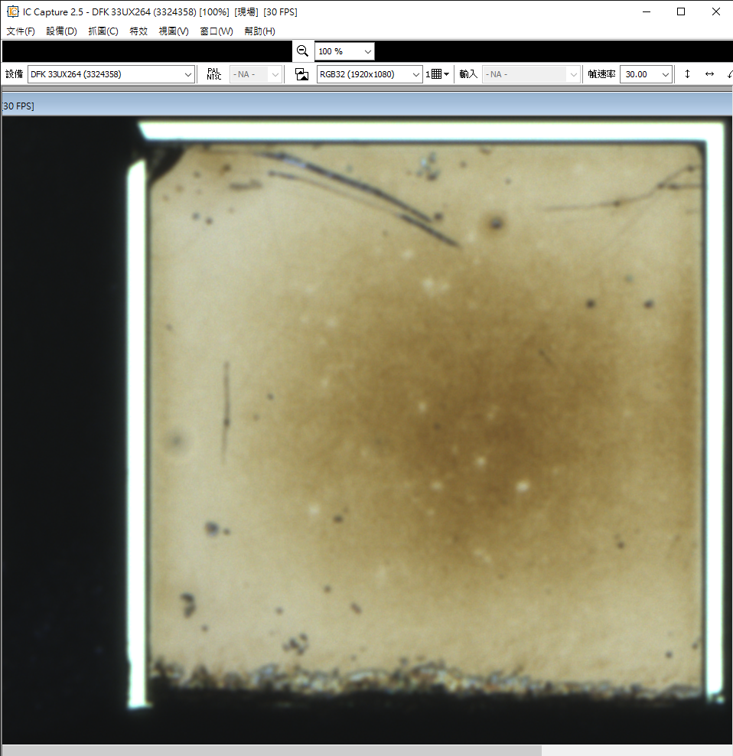Select the 30 FPS live view tab
Screen dimensions: 733x756
(x=18, y=105)
